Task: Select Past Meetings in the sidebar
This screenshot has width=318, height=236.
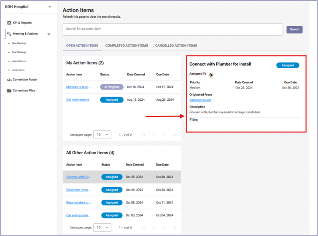Action: tap(19, 52)
